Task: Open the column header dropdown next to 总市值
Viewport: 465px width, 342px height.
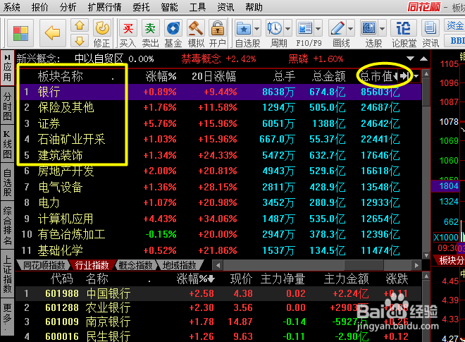Action: click(416, 77)
